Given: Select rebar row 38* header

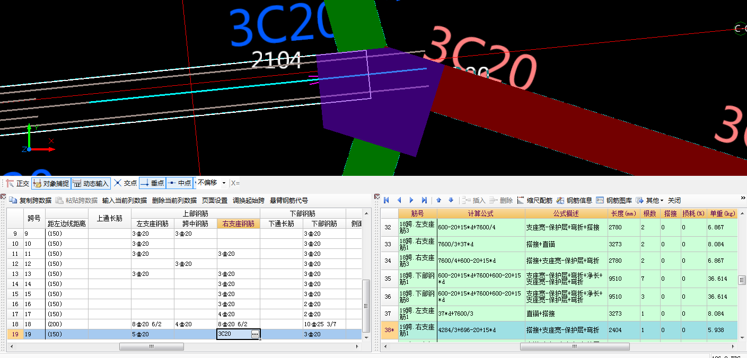Looking at the screenshot, I should tap(389, 330).
